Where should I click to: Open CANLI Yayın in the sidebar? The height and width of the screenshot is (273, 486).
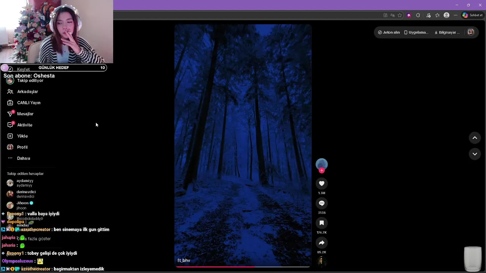28,103
